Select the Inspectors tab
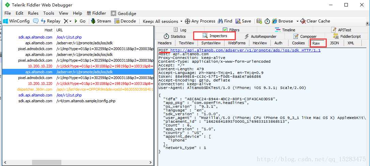The image size is (370, 166). (215, 36)
